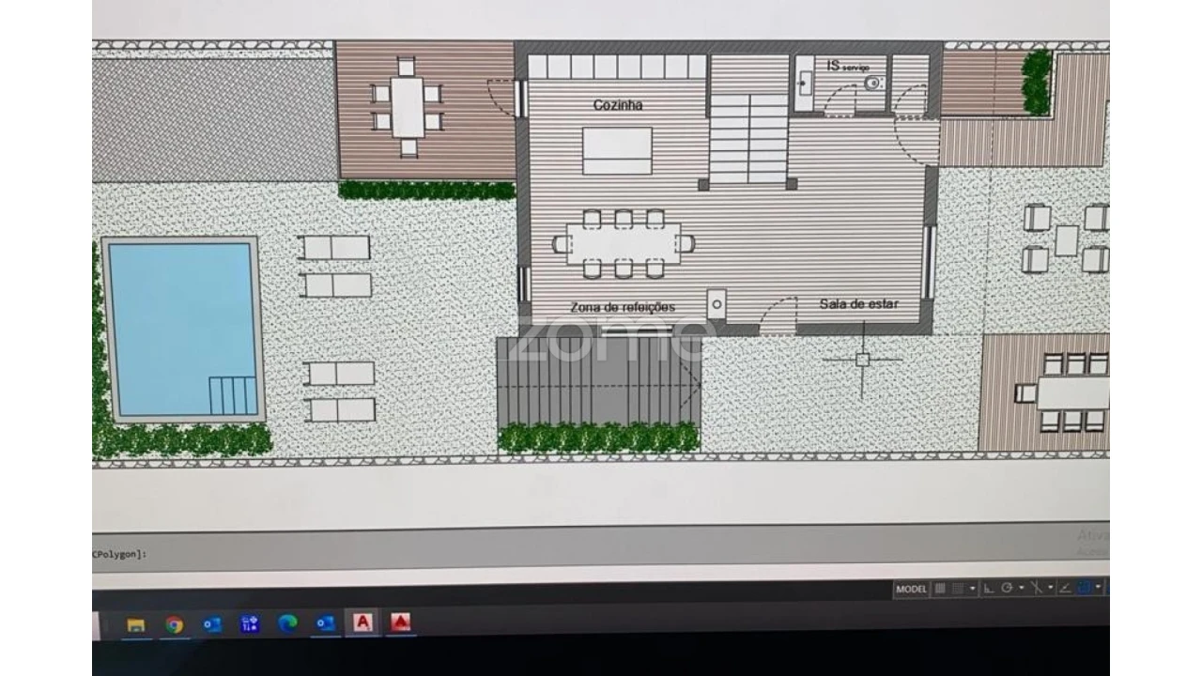Screen dimensions: 1202x676
Task: Enable polar tracking circle icon
Action: click(x=1007, y=589)
